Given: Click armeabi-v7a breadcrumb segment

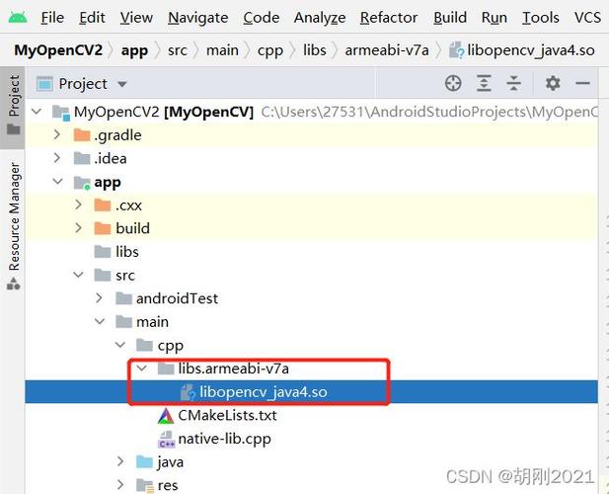Looking at the screenshot, I should (x=387, y=50).
